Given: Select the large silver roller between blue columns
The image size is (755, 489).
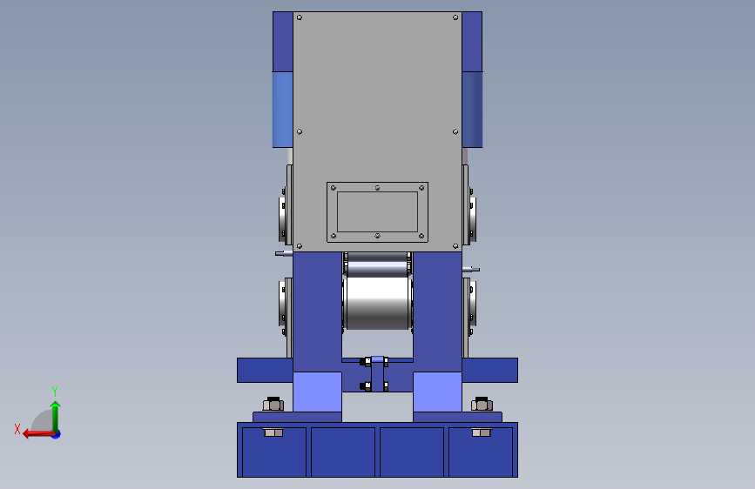Looking at the screenshot, I should click(x=377, y=303).
